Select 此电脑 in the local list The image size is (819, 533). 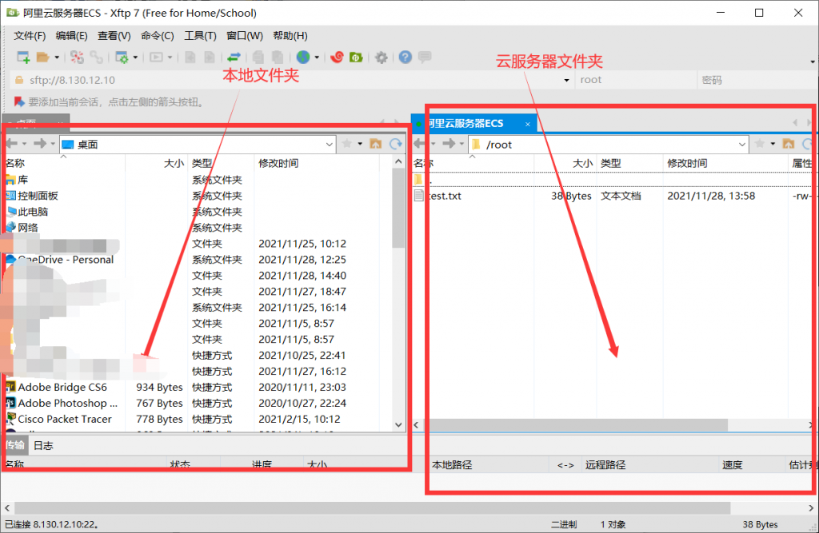click(x=32, y=212)
